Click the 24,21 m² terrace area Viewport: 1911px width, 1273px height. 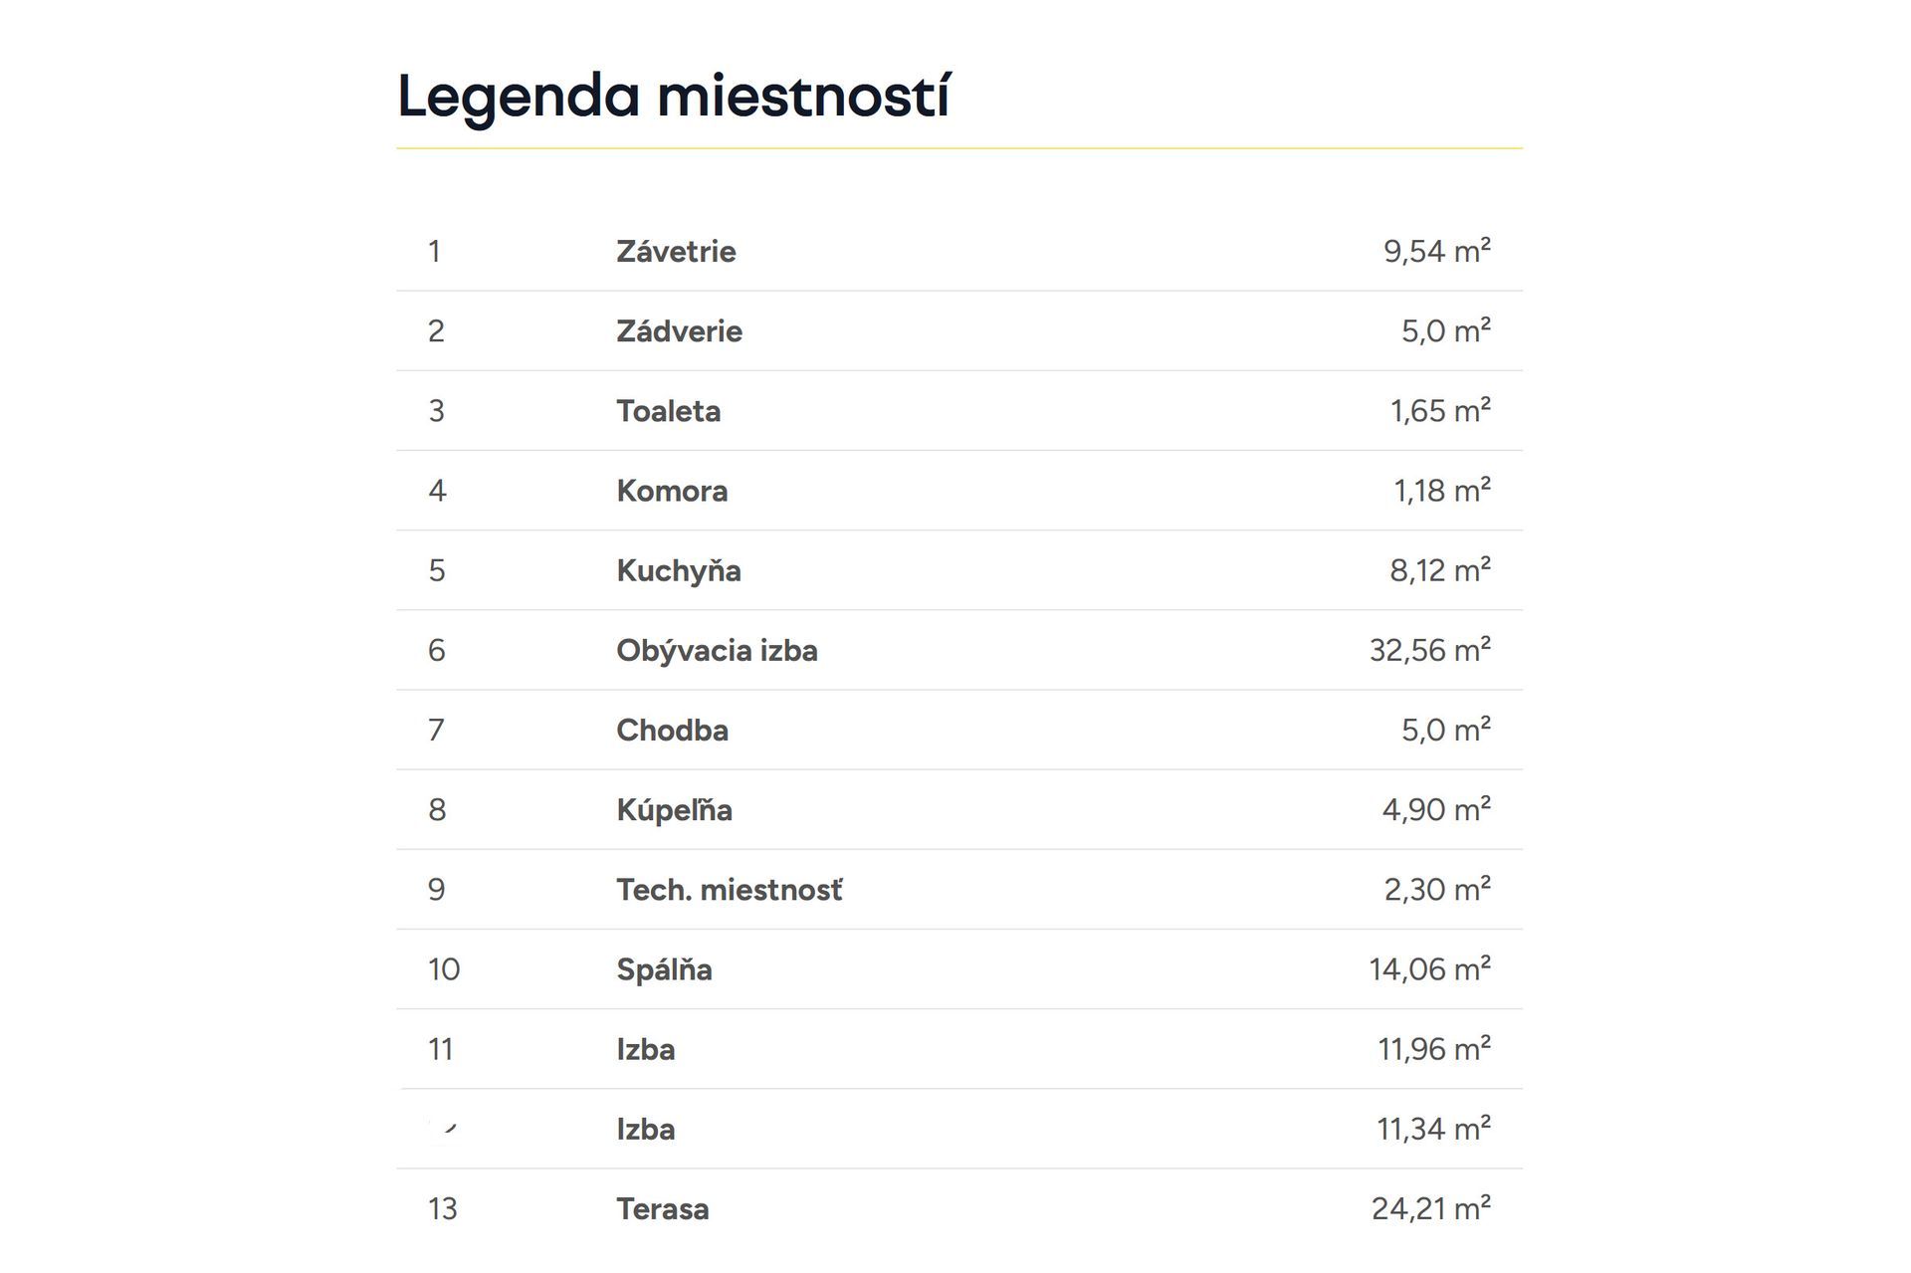(x=1430, y=1208)
